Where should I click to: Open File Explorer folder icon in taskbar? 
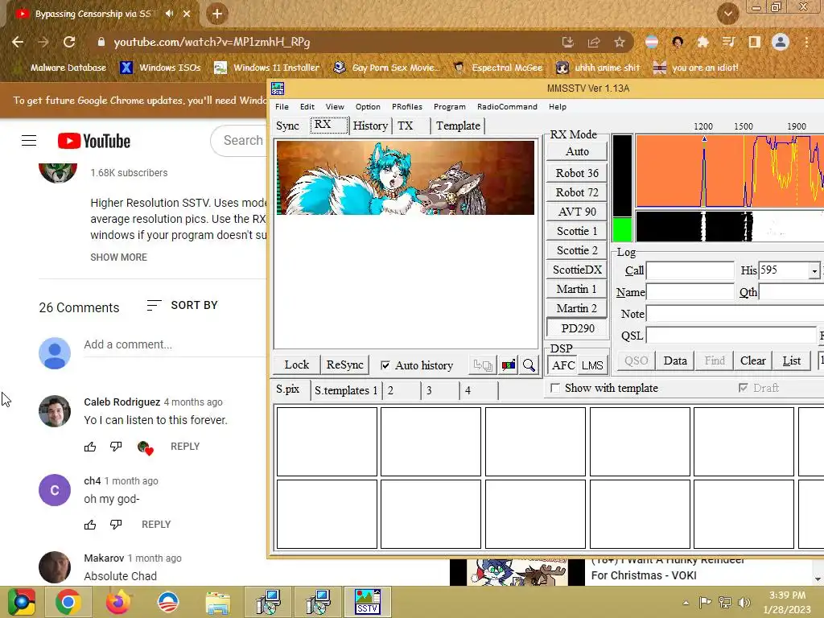coord(218,603)
